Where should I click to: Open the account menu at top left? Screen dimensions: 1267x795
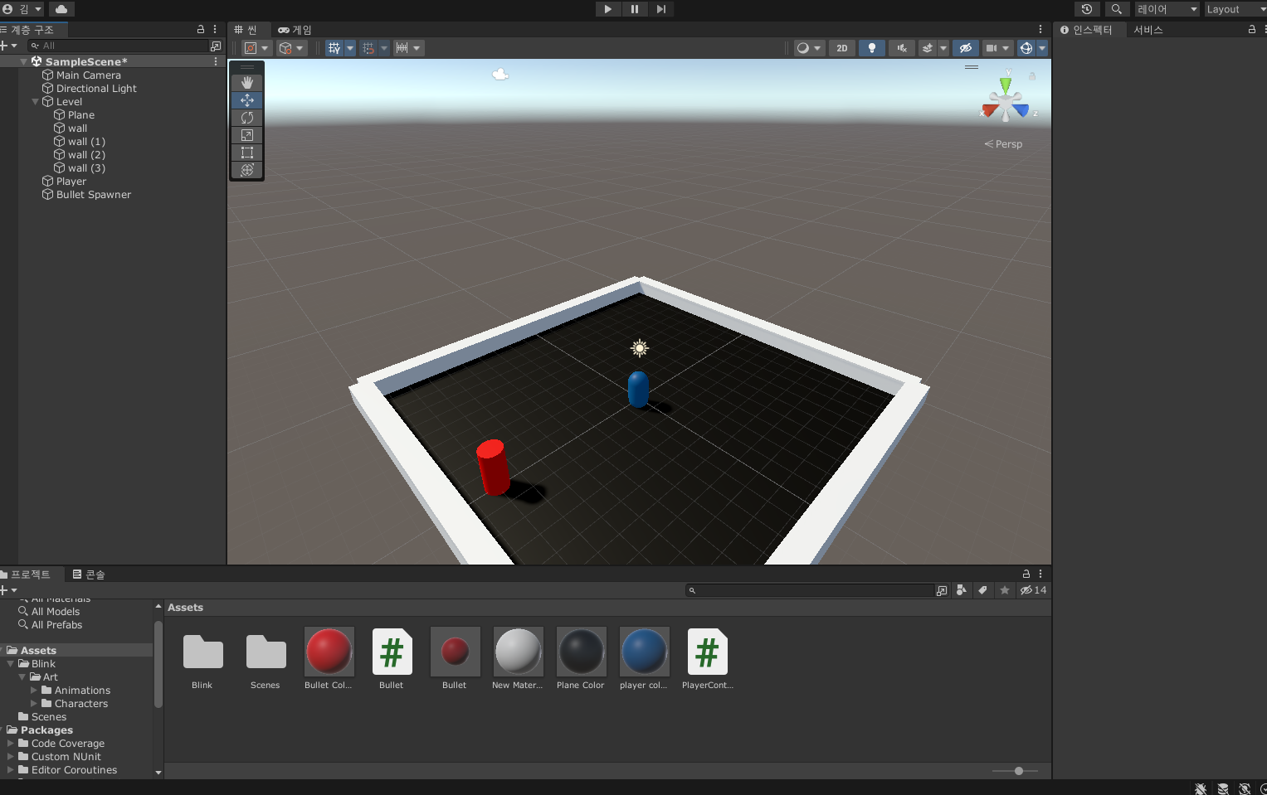tap(22, 9)
